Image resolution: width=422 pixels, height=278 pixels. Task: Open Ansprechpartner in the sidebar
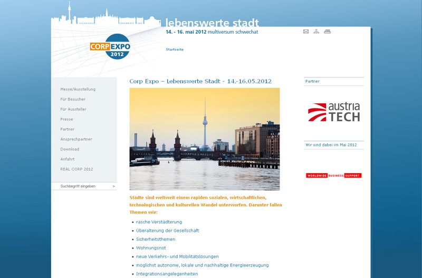[x=76, y=140]
